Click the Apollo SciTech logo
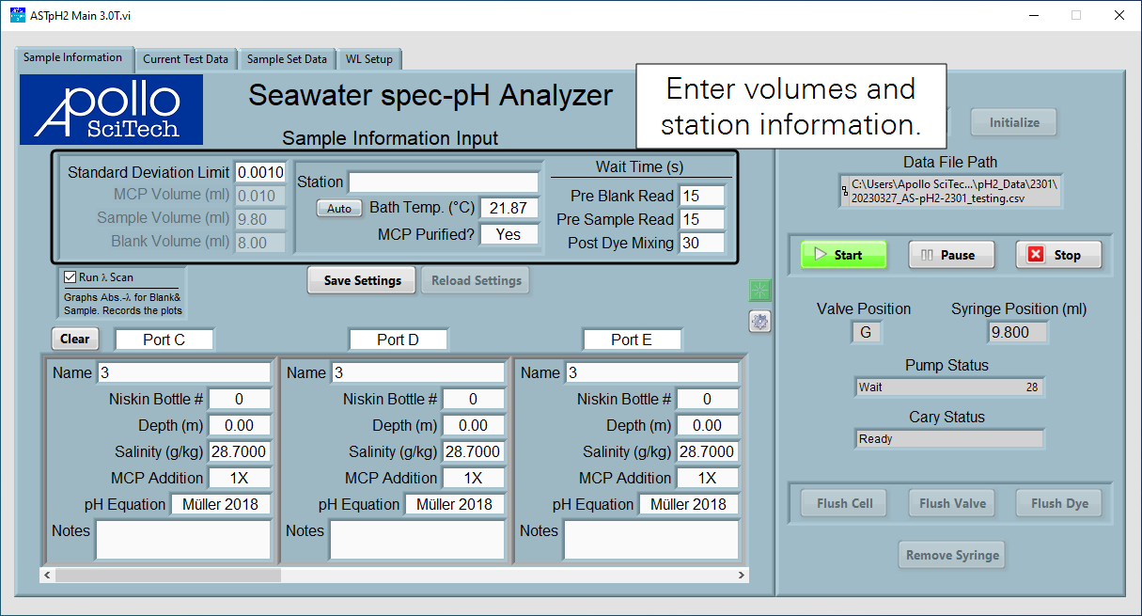This screenshot has height=616, width=1142. pos(111,110)
